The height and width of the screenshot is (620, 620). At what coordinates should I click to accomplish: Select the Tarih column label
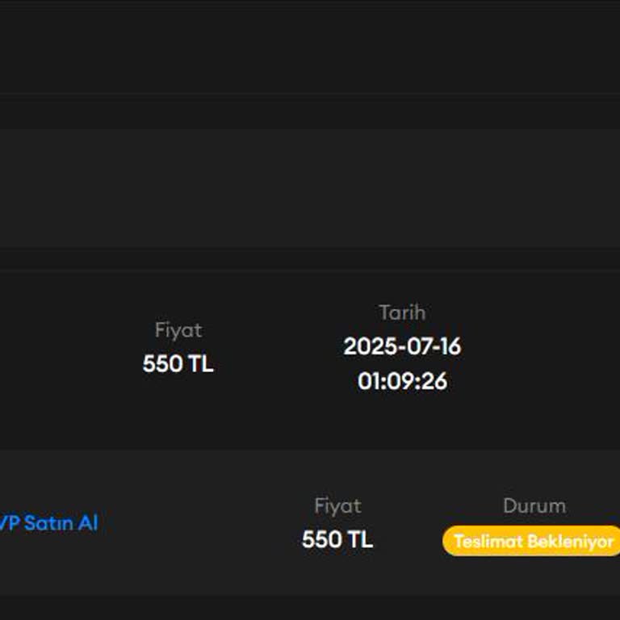(402, 312)
